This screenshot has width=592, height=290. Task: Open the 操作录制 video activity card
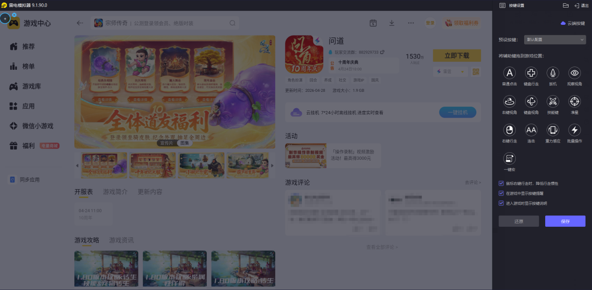[333, 156]
